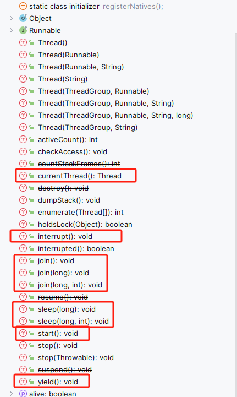The height and width of the screenshot is (397, 237).
Task: Select the deprecated stop(Throwable): void entry
Action: pos(76,357)
